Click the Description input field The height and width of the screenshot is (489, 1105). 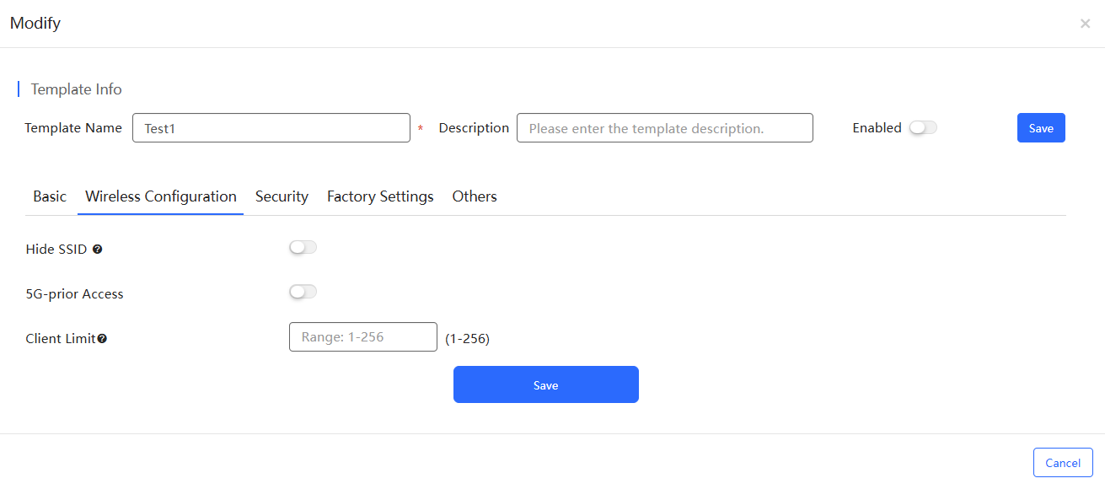pyautogui.click(x=665, y=128)
